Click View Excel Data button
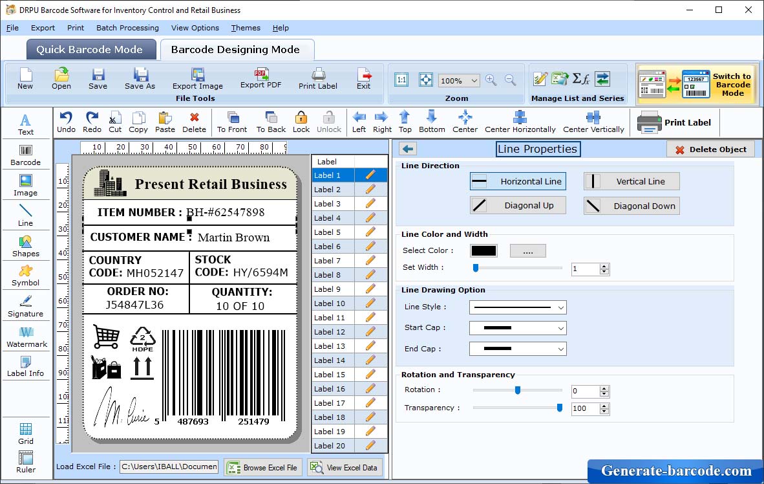 pos(345,467)
